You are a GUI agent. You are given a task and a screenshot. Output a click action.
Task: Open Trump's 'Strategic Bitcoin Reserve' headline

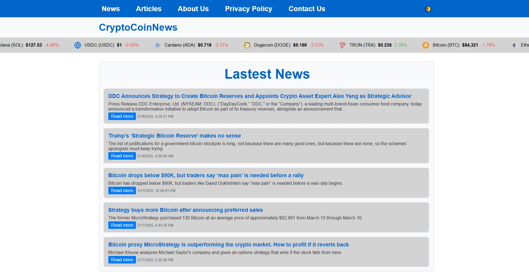(x=174, y=136)
